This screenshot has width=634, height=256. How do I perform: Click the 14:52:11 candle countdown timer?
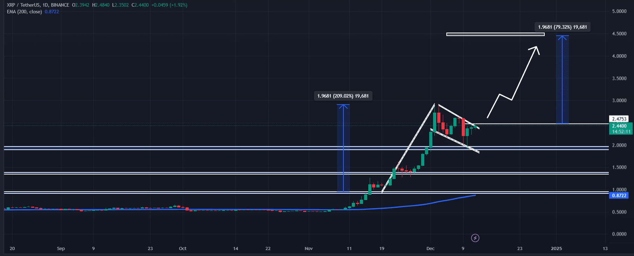pyautogui.click(x=621, y=132)
